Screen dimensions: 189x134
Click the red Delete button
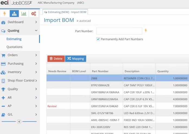[56, 59]
